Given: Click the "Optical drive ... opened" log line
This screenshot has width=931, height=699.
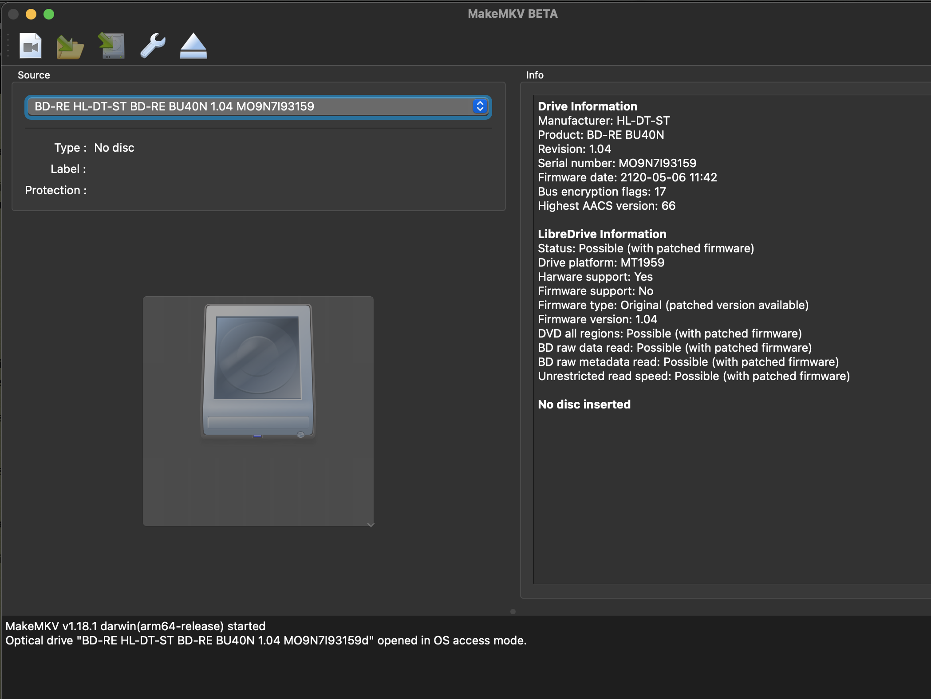Looking at the screenshot, I should click(x=265, y=640).
